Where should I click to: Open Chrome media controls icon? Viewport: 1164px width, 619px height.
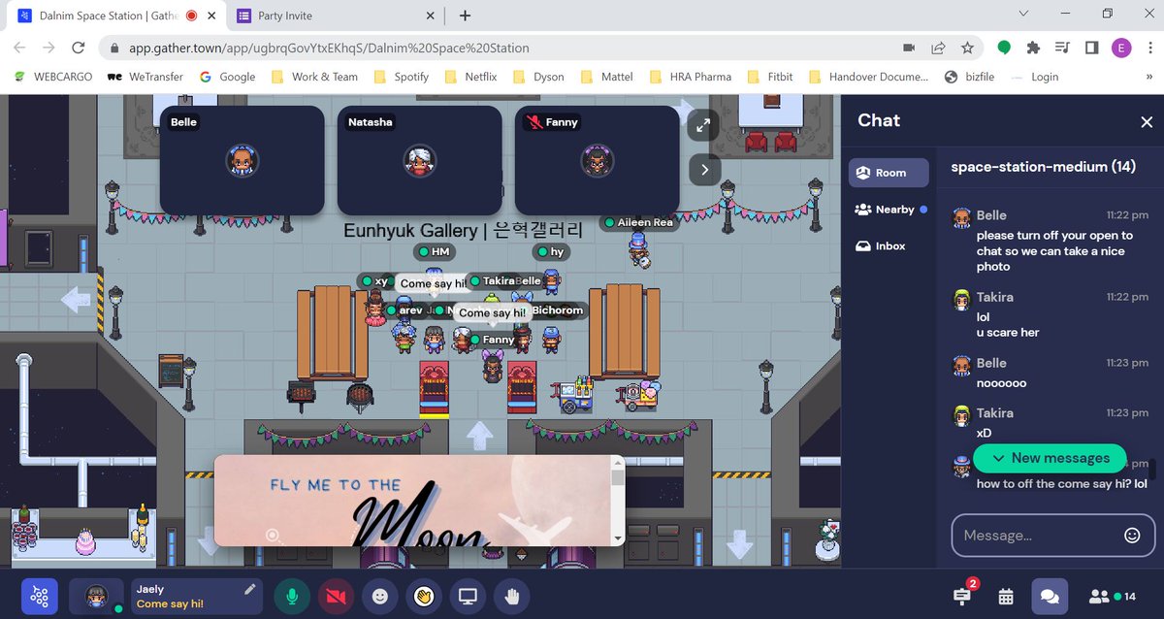pyautogui.click(x=1063, y=48)
